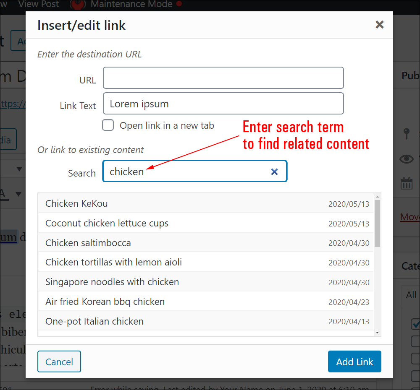Click the Cancel button
This screenshot has width=420, height=390.
tap(59, 361)
